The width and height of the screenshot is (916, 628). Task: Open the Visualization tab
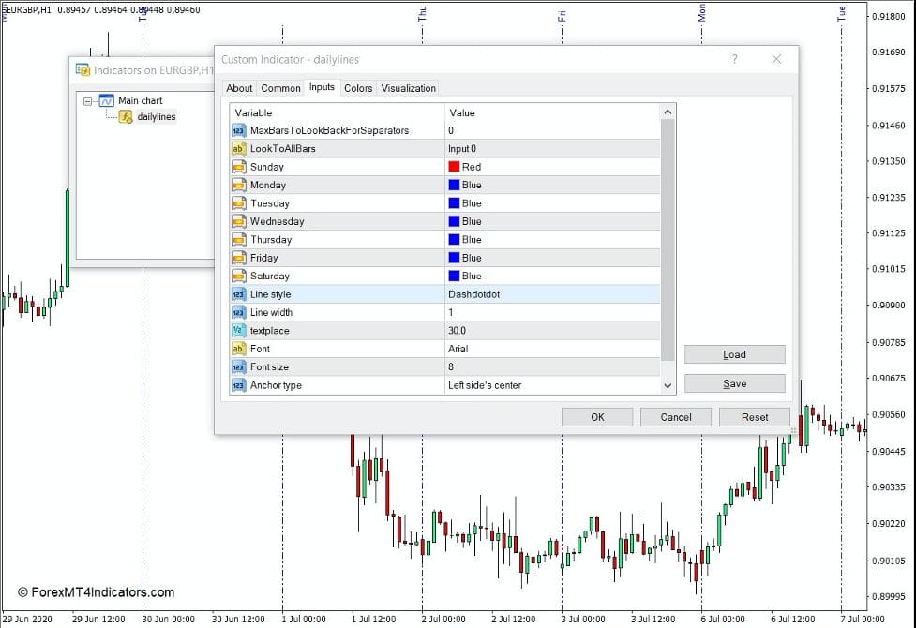coord(408,87)
